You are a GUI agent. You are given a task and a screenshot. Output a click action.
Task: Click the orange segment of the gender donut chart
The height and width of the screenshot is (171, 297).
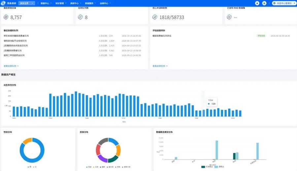pyautogui.click(x=27, y=141)
